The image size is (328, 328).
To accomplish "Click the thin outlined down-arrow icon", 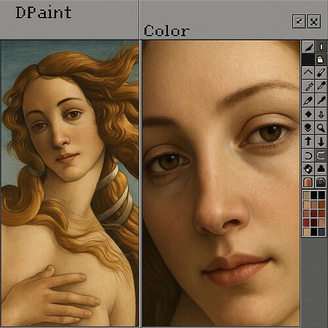I will coord(321,114).
